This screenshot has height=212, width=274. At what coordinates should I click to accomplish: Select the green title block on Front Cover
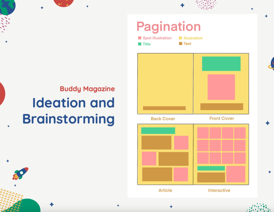click(221, 64)
